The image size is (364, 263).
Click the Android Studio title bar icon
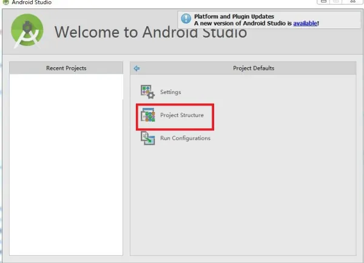(x=5, y=2)
